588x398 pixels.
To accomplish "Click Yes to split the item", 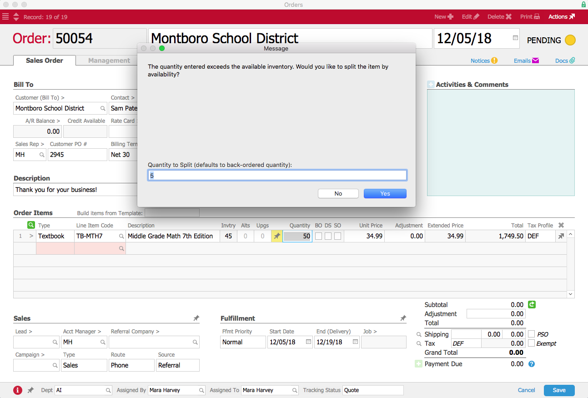I will click(385, 193).
